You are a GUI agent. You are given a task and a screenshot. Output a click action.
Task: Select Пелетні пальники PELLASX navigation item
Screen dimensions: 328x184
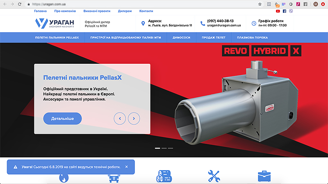[x=57, y=38]
